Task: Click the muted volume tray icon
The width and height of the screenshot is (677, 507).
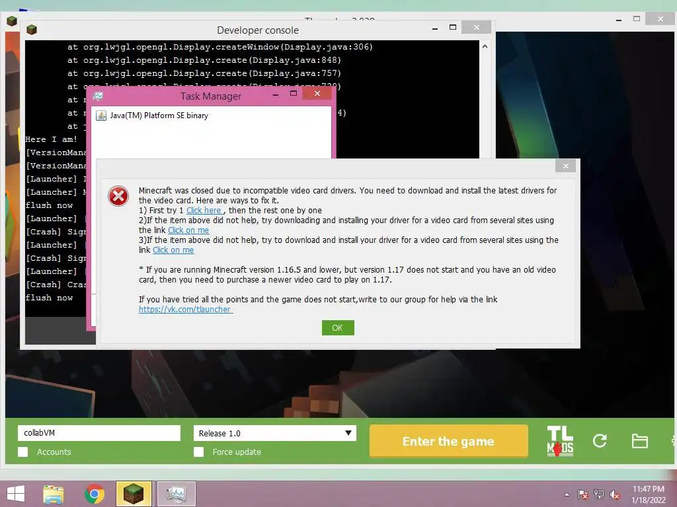Action: [614, 494]
